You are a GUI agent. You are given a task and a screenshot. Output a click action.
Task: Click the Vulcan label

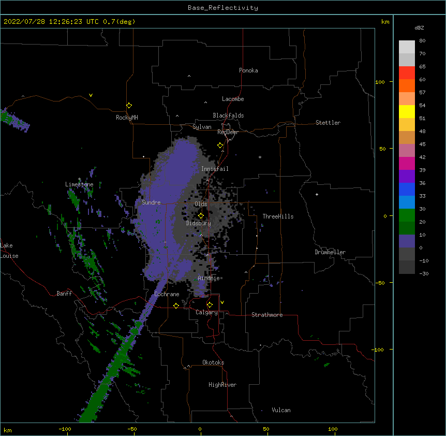tap(281, 410)
